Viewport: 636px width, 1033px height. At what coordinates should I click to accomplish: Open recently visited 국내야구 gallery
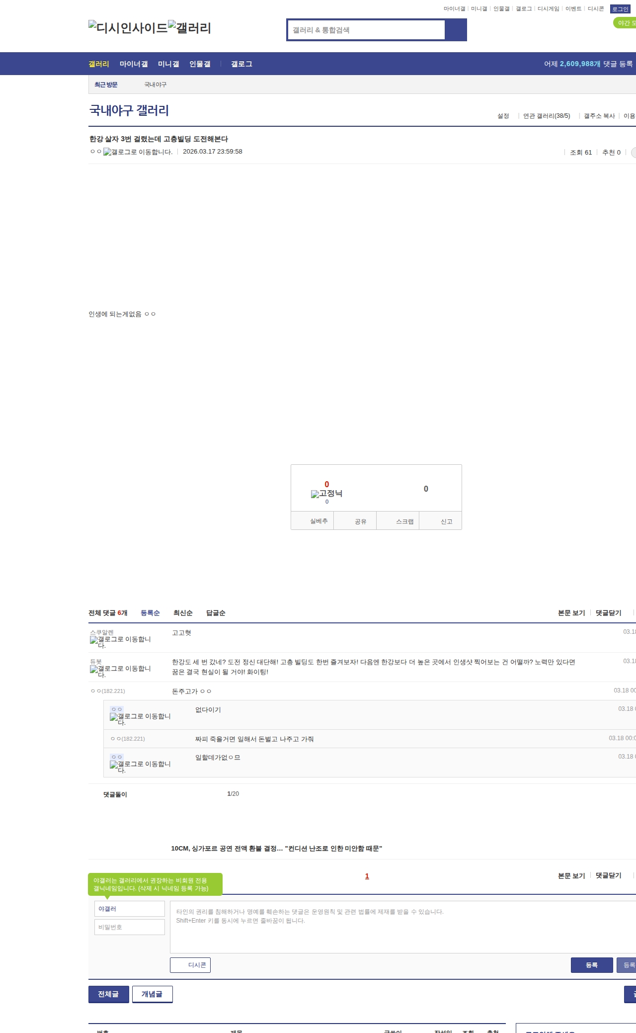(x=156, y=85)
